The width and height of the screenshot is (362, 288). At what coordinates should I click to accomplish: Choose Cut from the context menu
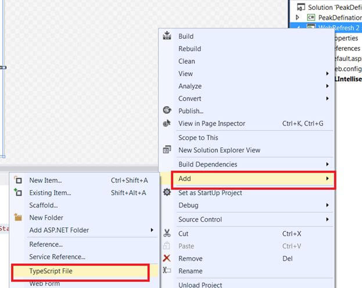[x=247, y=233]
